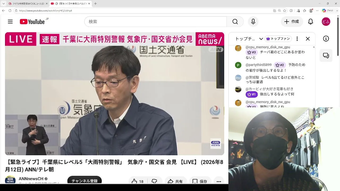Open the トップファン badge chip
The width and height of the screenshot is (340, 191).
(x=278, y=39)
